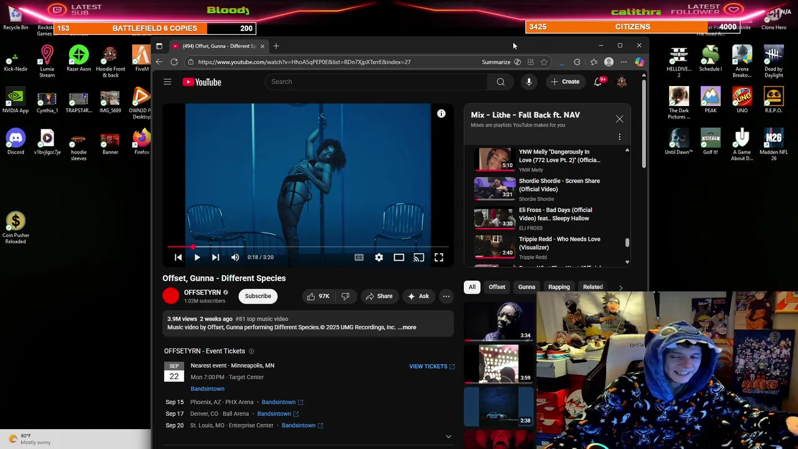
Task: Share the video
Action: [x=379, y=296]
